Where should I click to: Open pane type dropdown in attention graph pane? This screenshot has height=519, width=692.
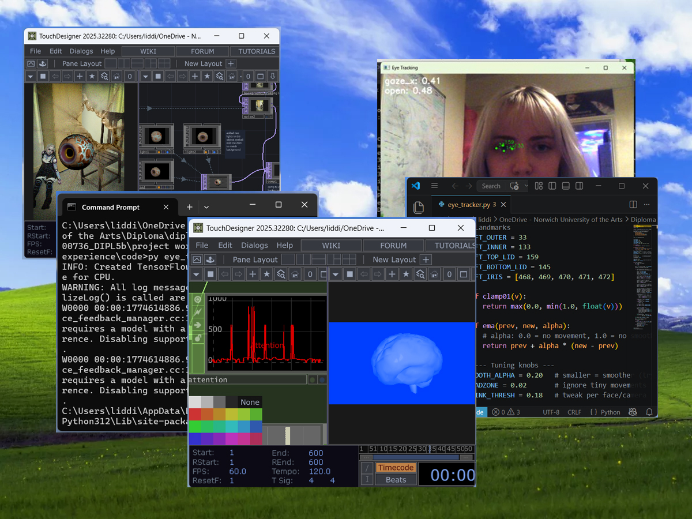196,274
